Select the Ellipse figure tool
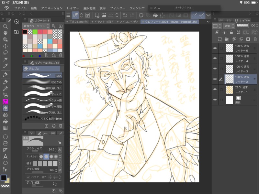 point(5,137)
